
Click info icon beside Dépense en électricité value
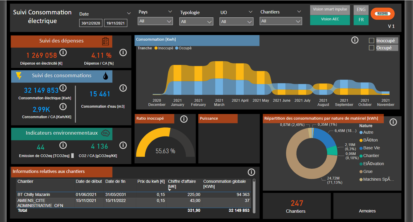pos(63,53)
